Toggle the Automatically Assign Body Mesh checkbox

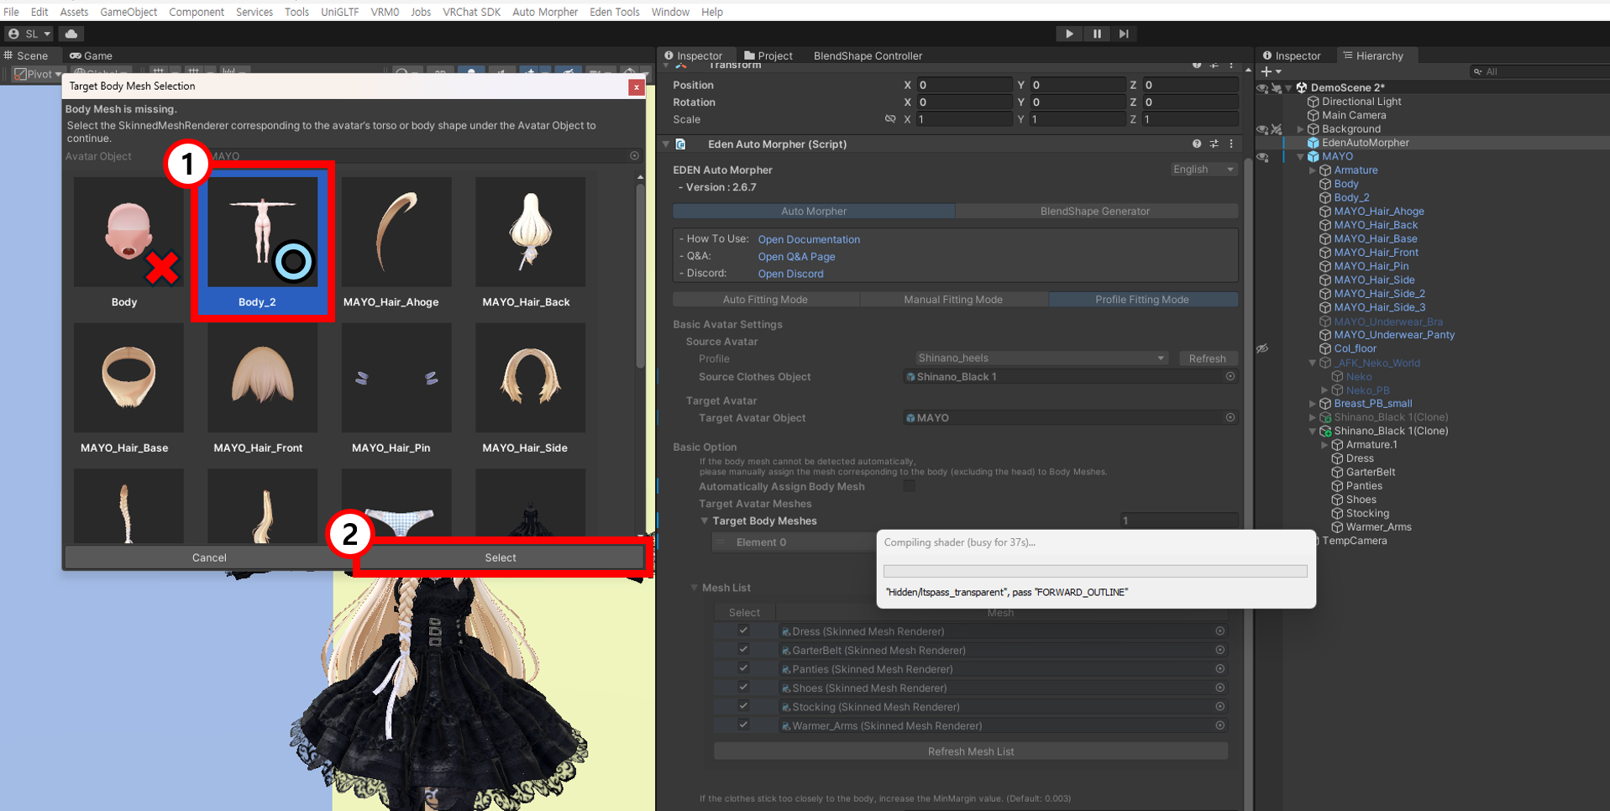pos(909,487)
